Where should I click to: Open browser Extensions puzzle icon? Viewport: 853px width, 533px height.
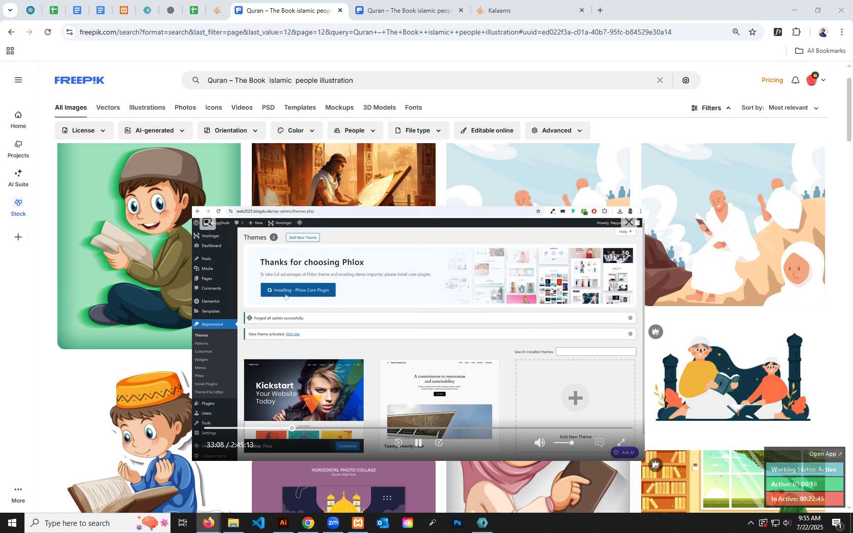click(796, 32)
